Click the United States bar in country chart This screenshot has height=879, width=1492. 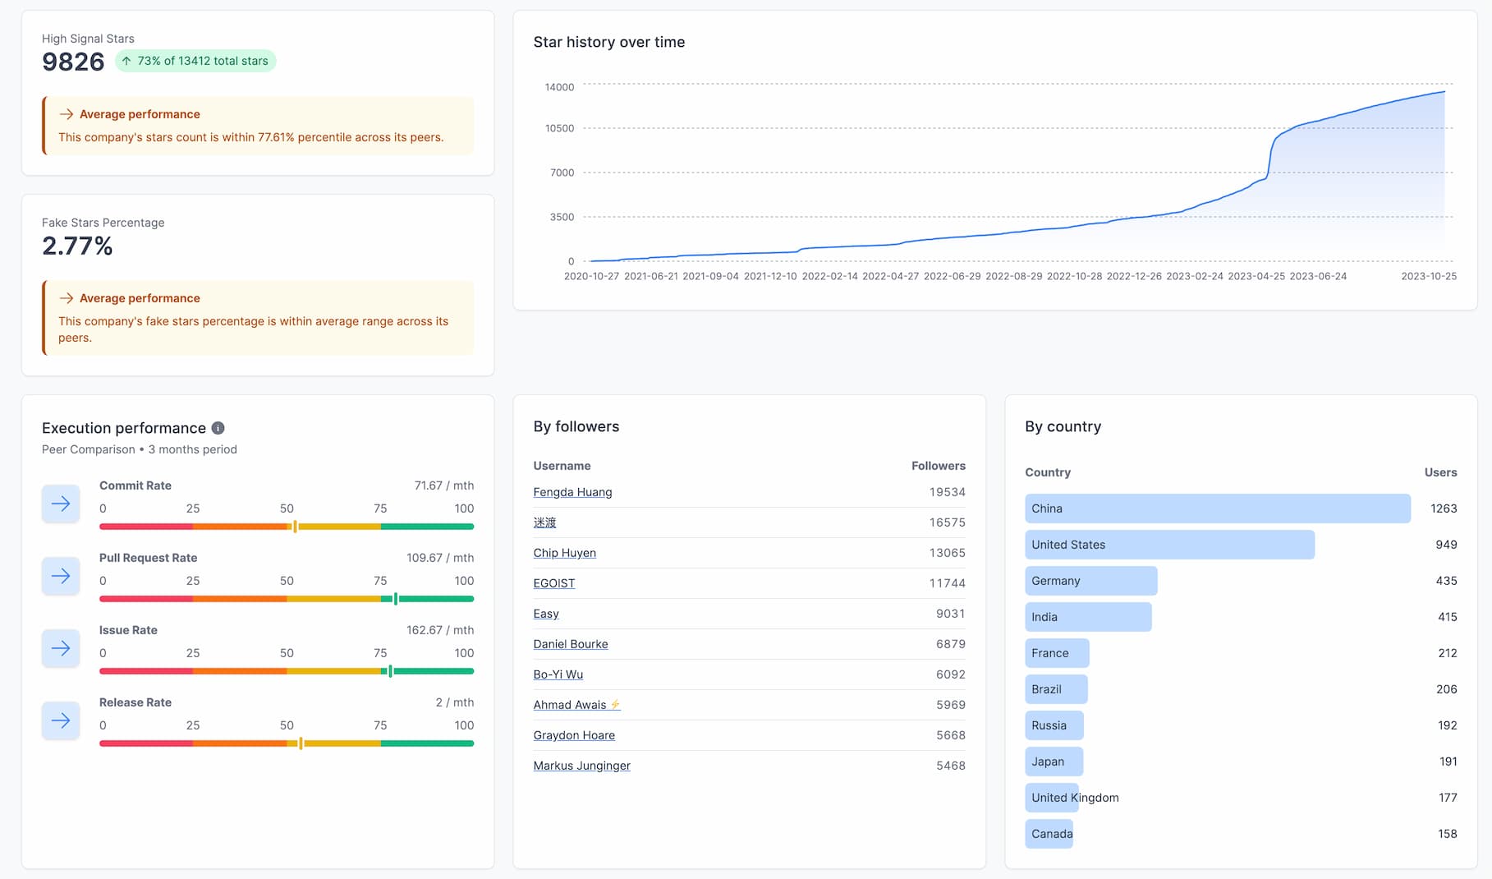click(1169, 545)
